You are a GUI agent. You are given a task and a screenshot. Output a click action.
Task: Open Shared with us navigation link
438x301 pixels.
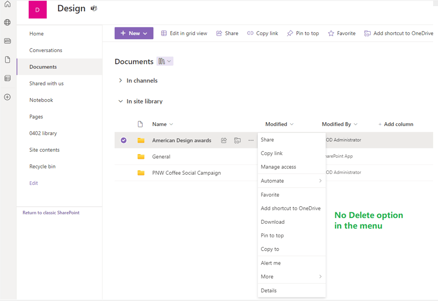pyautogui.click(x=46, y=84)
